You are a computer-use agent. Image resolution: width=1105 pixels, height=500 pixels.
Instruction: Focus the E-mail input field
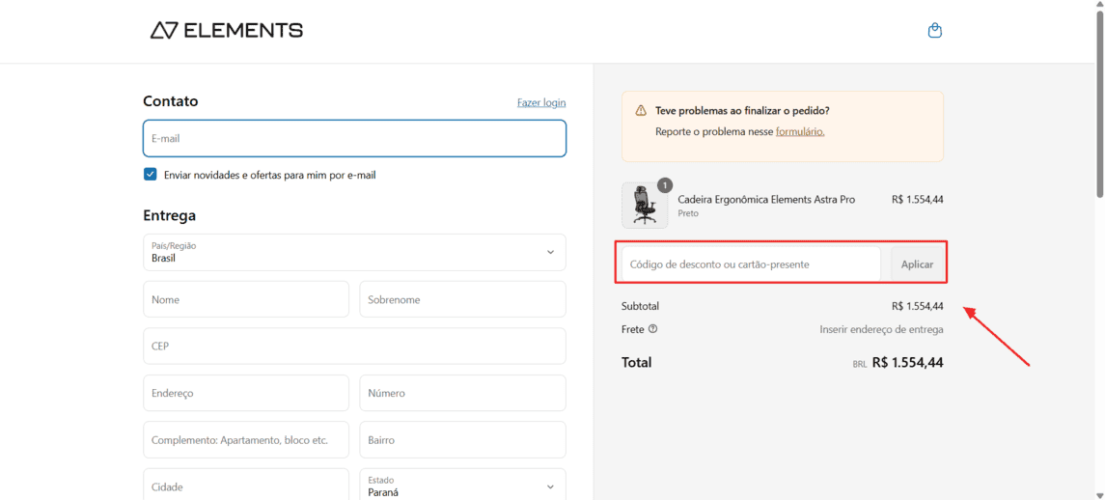coord(354,138)
